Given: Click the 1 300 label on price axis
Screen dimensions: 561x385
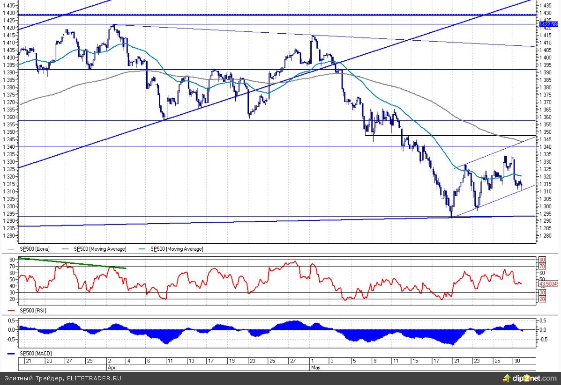Looking at the screenshot, I should click(547, 206).
